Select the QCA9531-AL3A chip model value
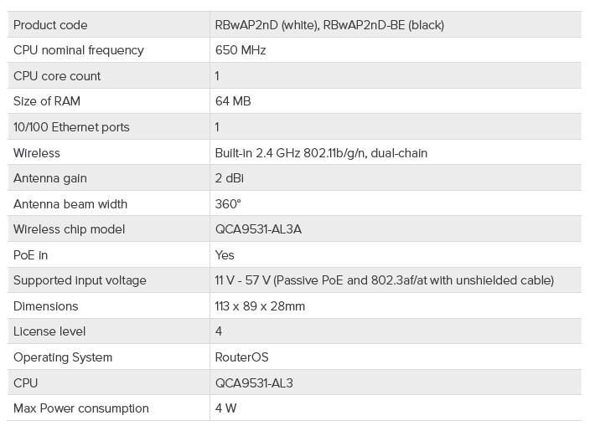 pyautogui.click(x=258, y=229)
